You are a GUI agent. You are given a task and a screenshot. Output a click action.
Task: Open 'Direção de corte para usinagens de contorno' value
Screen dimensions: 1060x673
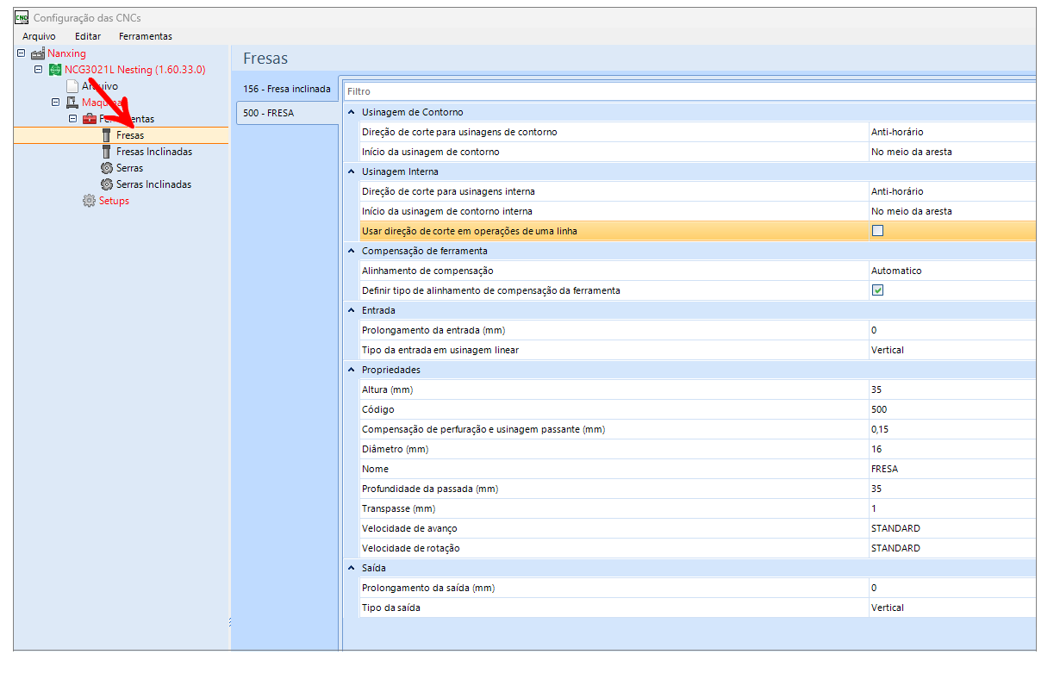[x=951, y=132]
